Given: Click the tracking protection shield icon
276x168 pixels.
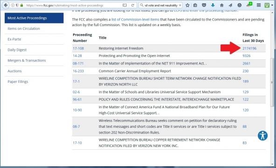Looking at the screenshot, I should (x=17, y=5).
